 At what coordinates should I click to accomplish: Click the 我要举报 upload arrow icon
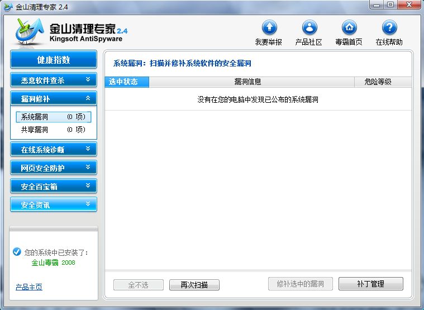coord(269,27)
